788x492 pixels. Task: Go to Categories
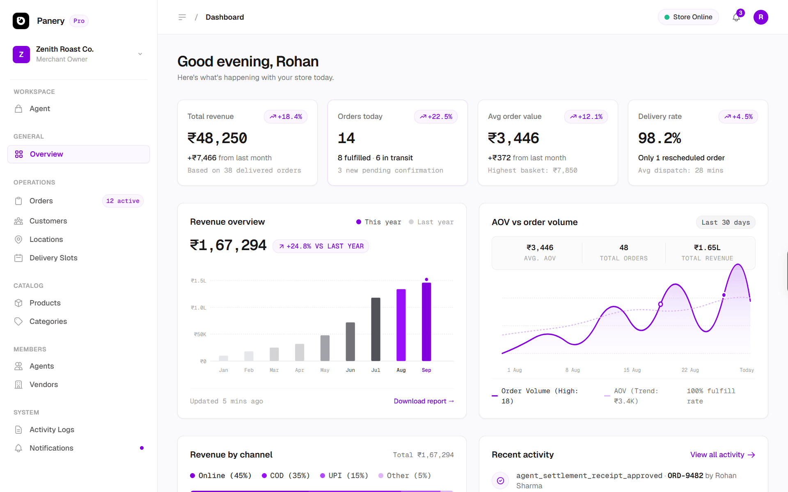[78, 321]
